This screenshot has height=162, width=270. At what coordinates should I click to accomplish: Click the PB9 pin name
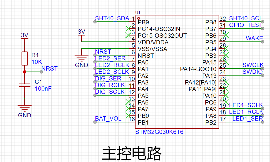pyautogui.click(x=143, y=22)
